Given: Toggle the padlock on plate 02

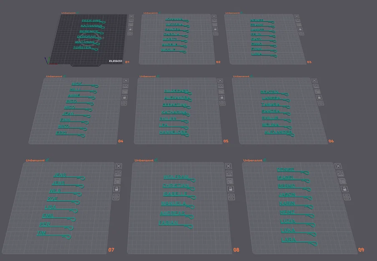Looking at the screenshot, I should click(215, 29).
